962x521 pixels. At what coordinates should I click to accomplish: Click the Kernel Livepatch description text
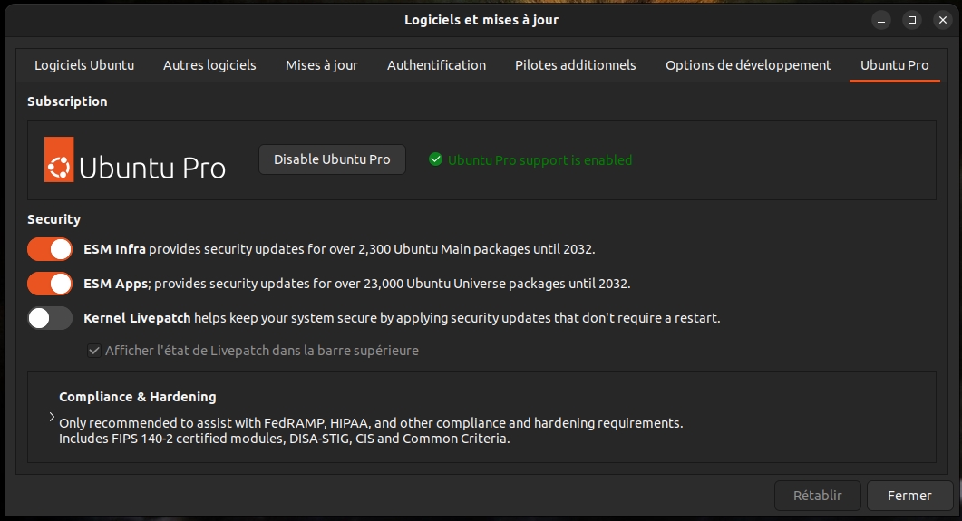click(x=402, y=318)
